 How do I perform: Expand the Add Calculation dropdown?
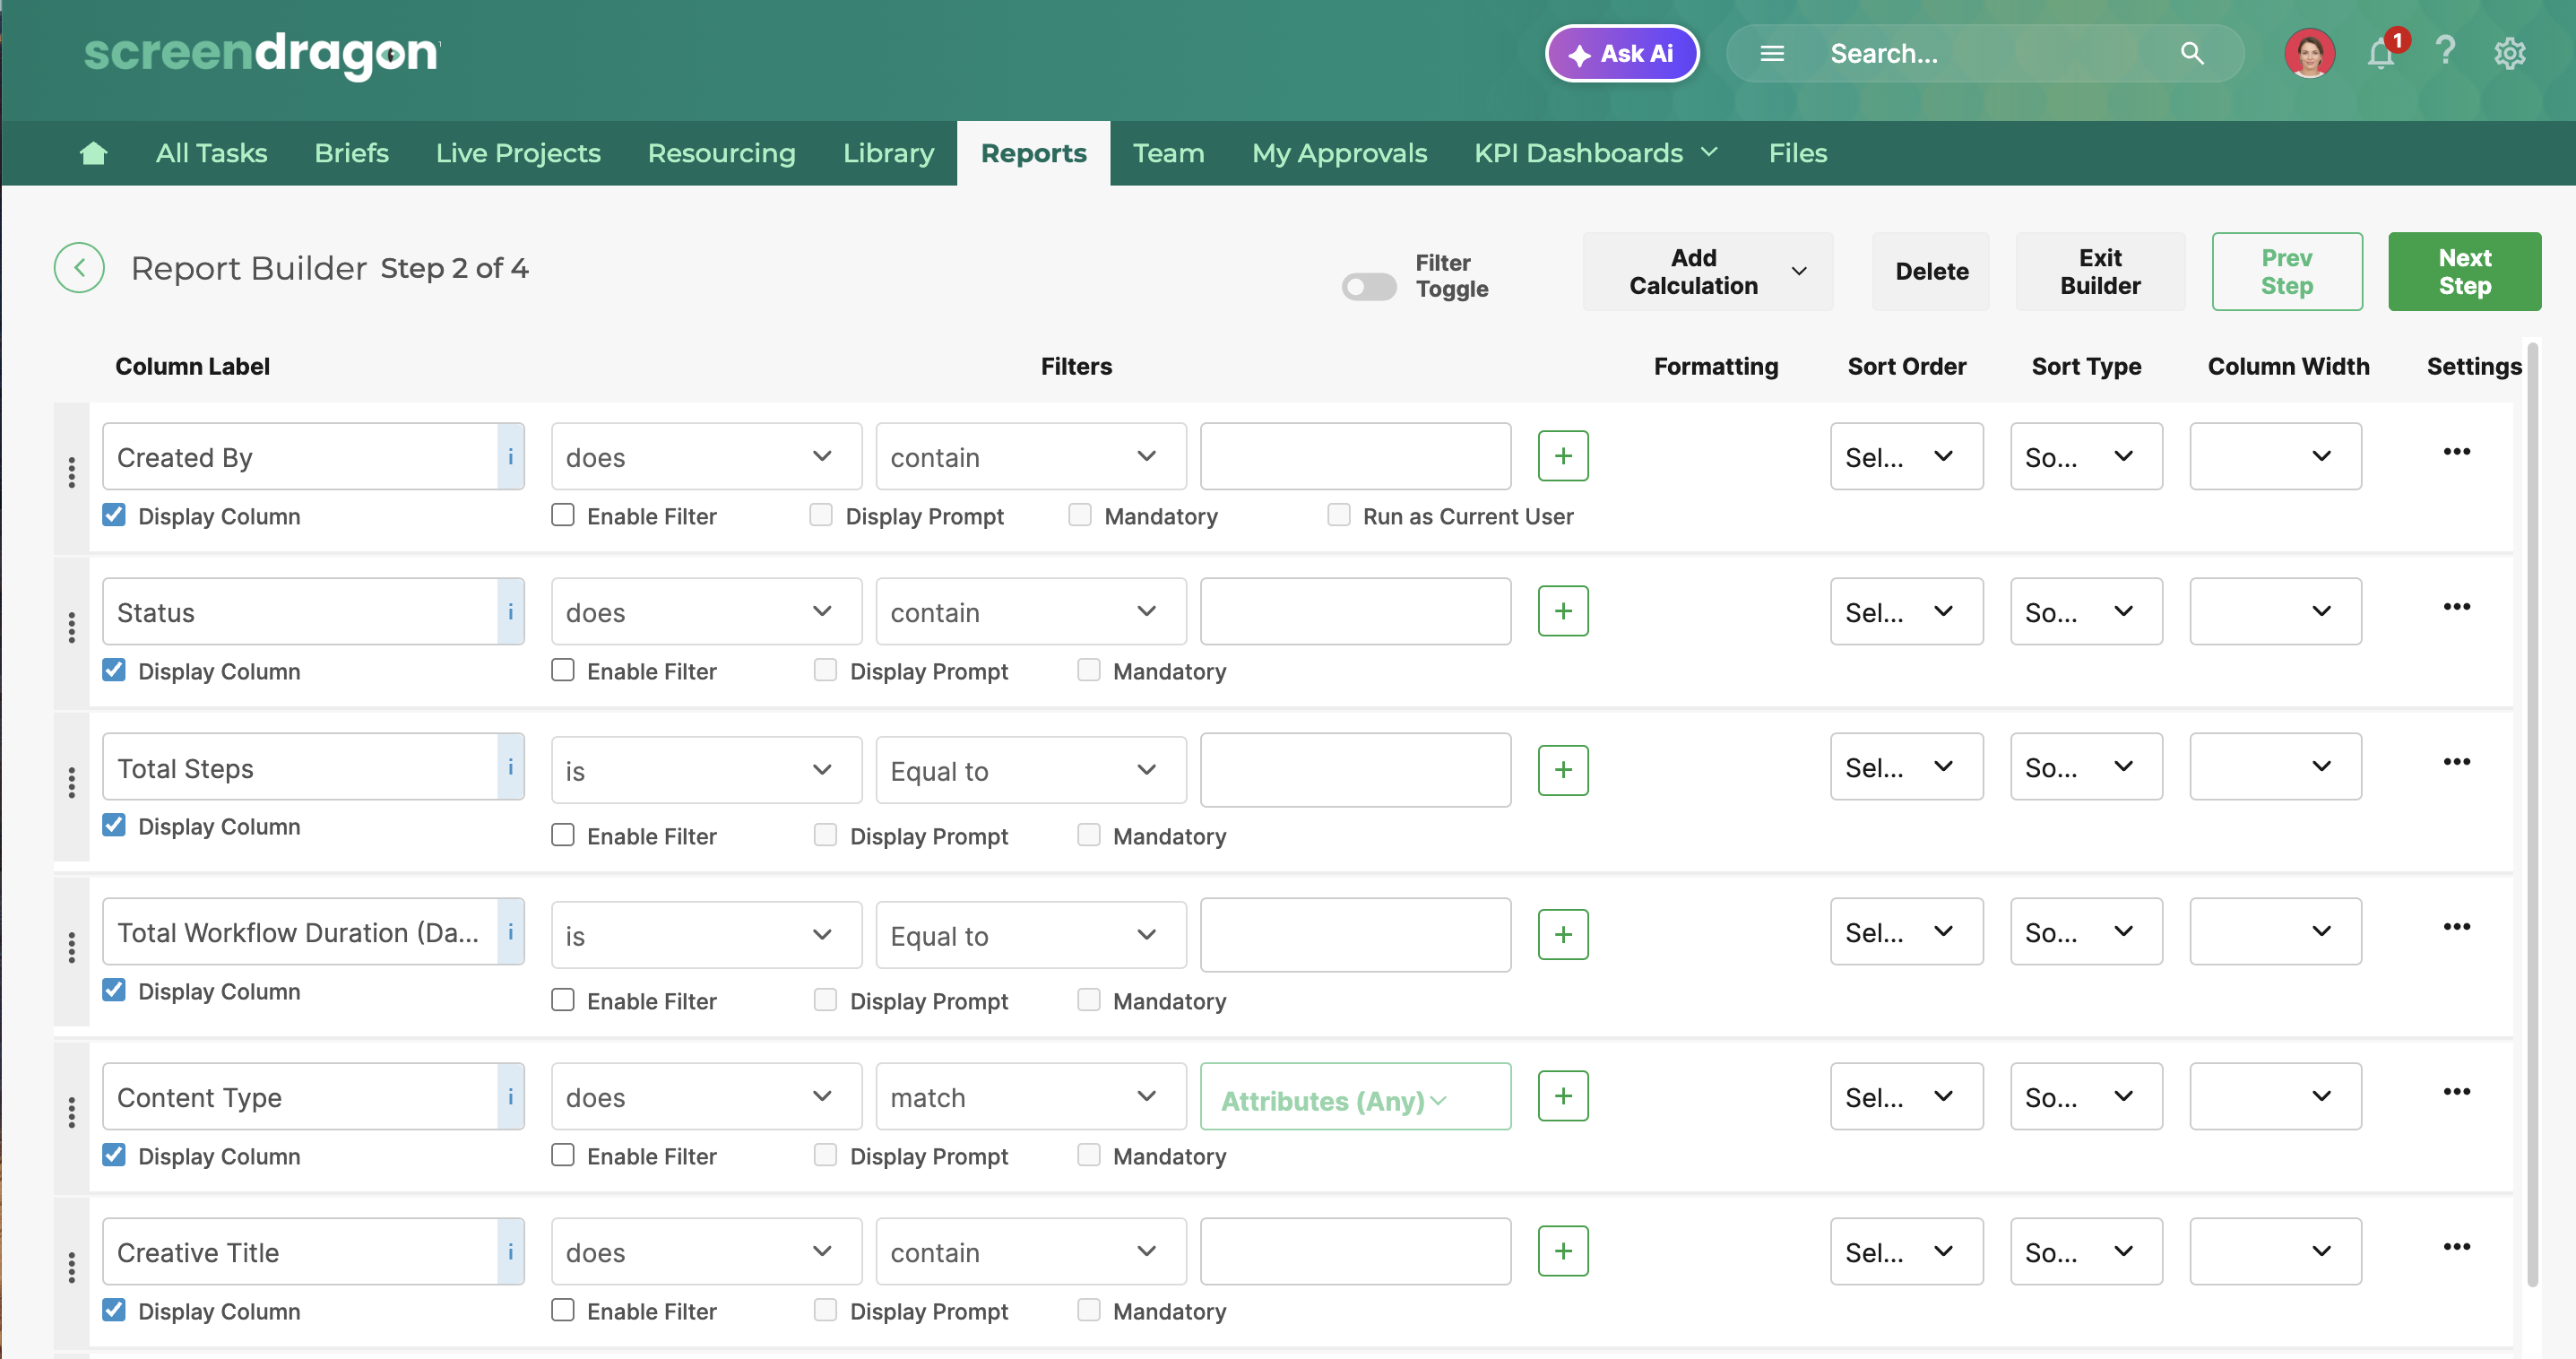(x=1707, y=272)
